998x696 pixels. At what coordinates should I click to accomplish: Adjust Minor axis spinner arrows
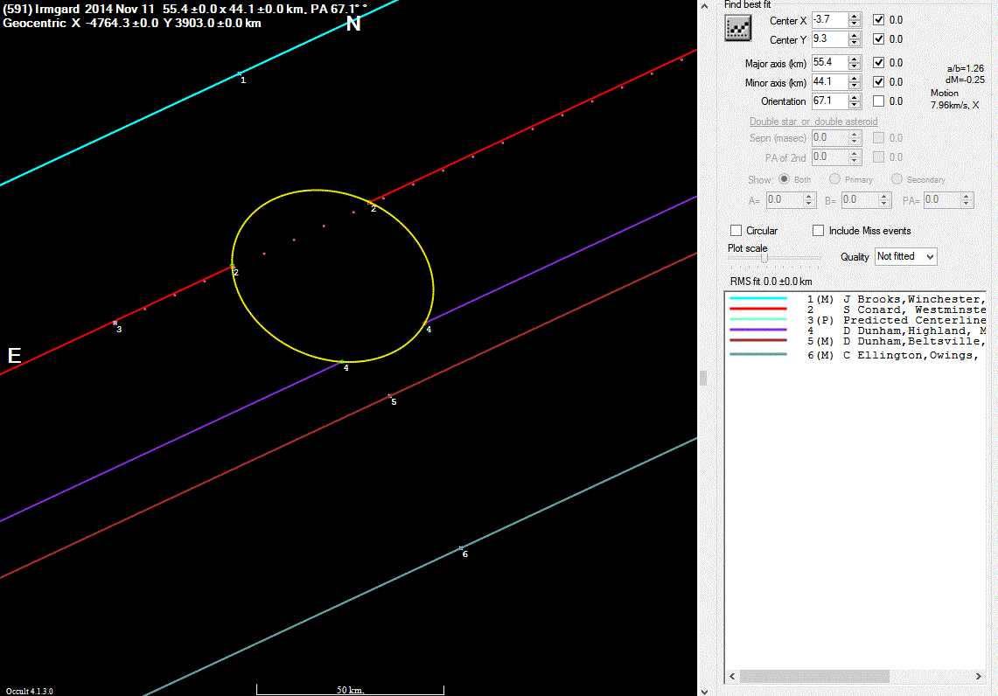(855, 81)
